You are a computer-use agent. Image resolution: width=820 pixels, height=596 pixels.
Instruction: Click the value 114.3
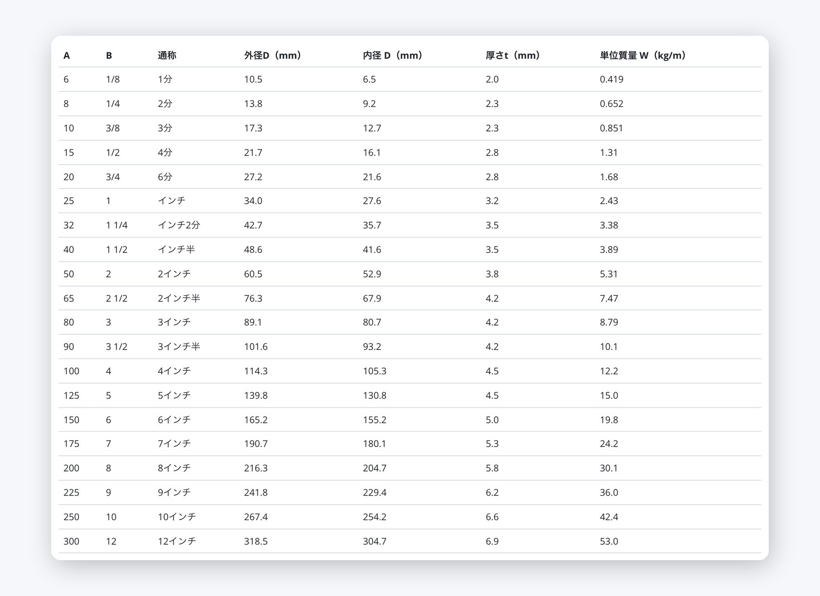(256, 371)
